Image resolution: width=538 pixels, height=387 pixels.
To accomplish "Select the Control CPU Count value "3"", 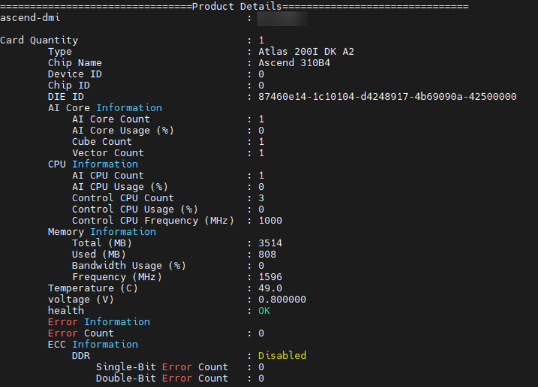I will 261,198.
